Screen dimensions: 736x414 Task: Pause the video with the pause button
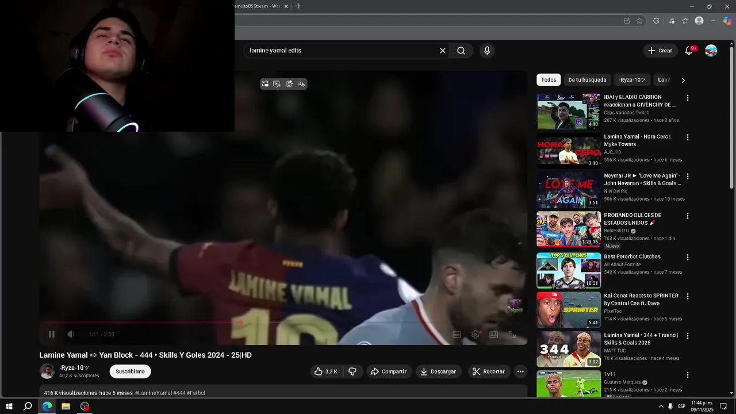52,334
